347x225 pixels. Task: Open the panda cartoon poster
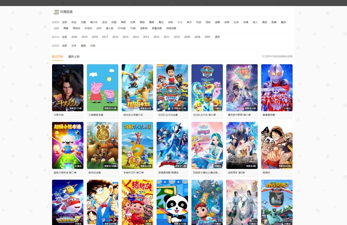(x=172, y=202)
